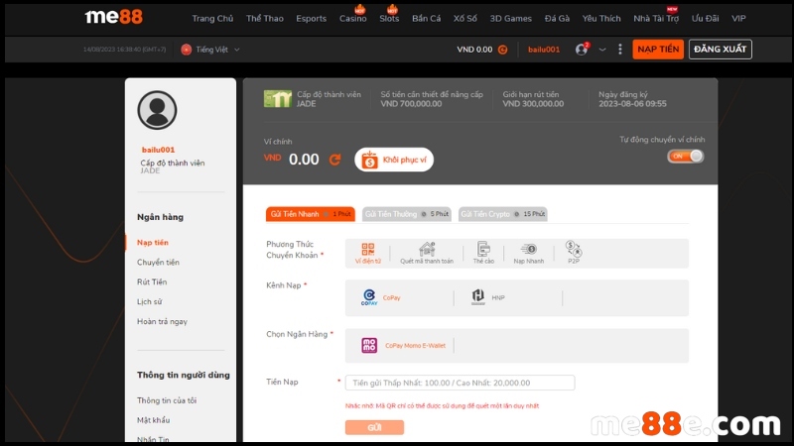
Task: Open the Tiếng Việt language dropdown
Action: coord(210,50)
